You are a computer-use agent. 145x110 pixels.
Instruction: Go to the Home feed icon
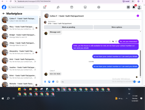pos(45,7)
